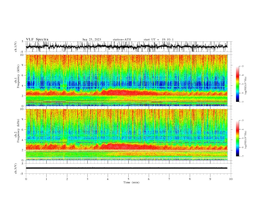Click the ch.2 red emission band near 4.5 minutes

click(x=119, y=146)
